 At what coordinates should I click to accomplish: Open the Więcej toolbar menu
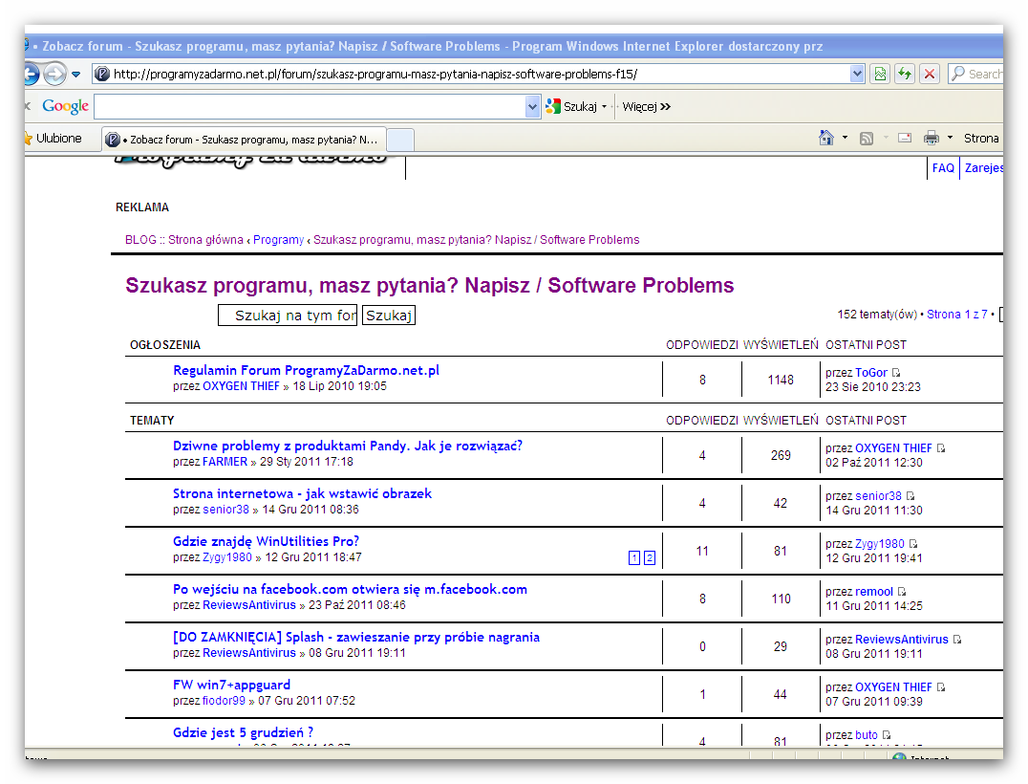(646, 106)
